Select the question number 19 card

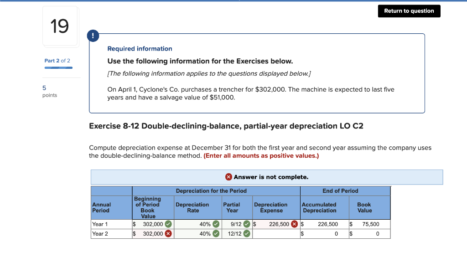click(60, 26)
